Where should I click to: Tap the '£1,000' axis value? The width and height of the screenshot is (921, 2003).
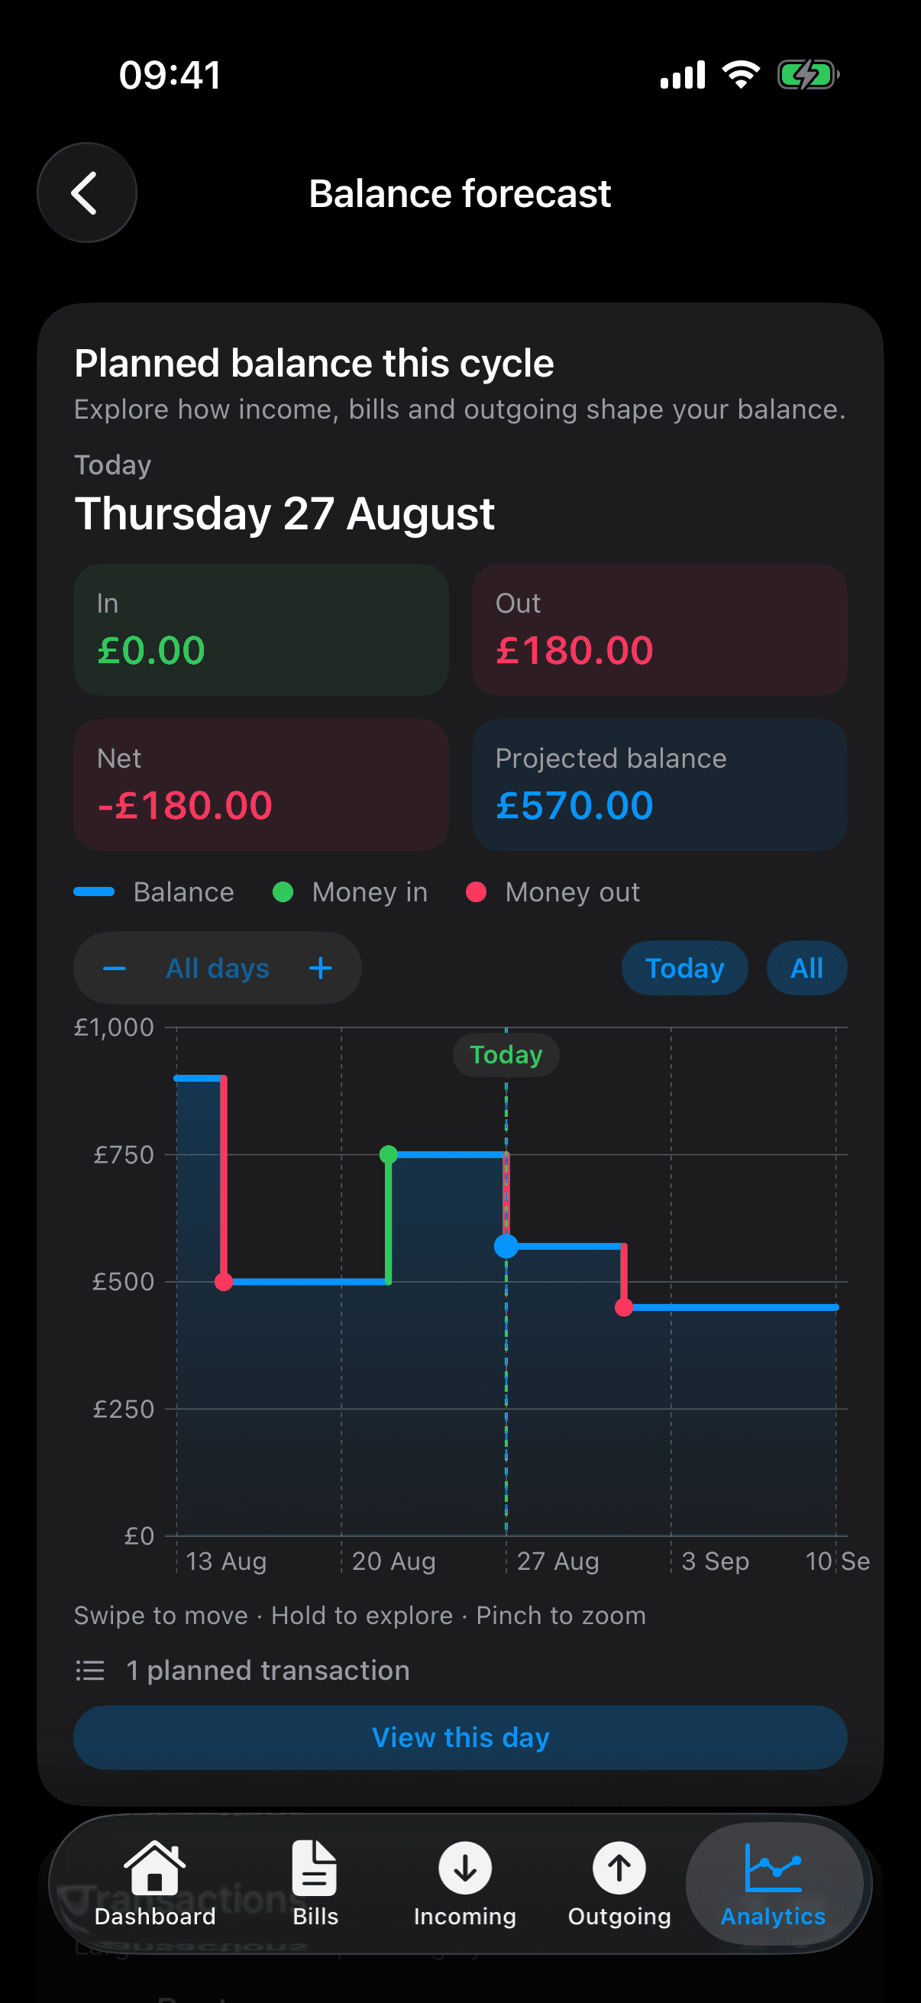tap(115, 1028)
